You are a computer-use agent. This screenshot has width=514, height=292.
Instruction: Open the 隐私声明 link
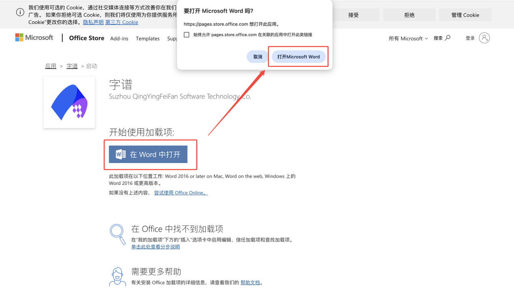point(93,22)
